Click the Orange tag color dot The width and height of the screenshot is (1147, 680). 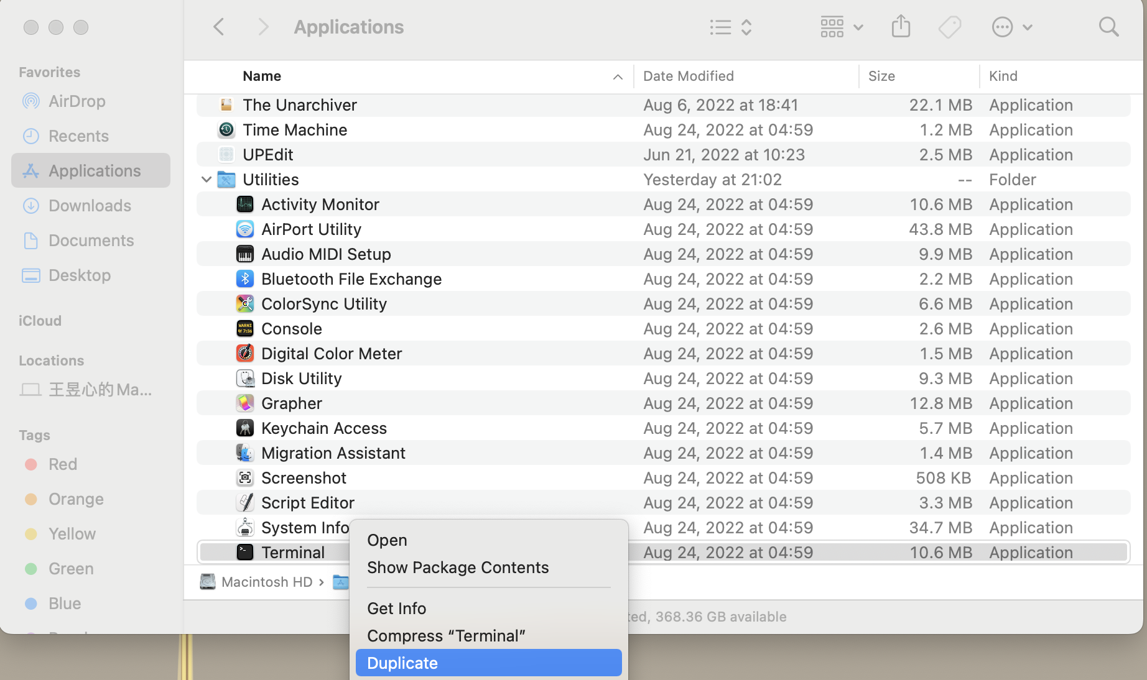(30, 499)
